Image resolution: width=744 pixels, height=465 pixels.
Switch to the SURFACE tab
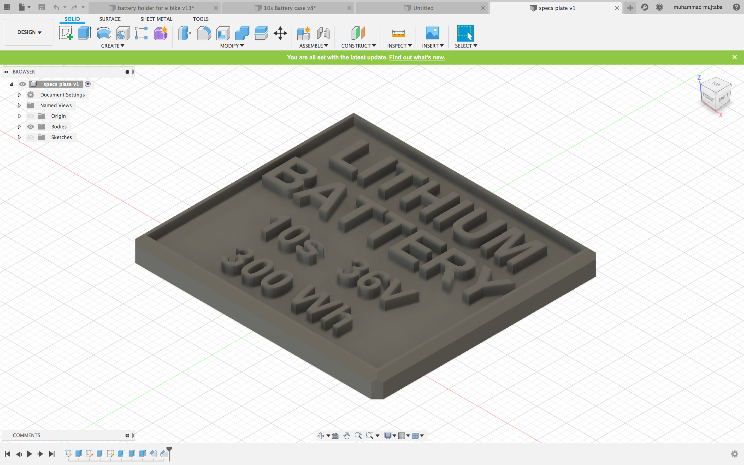click(x=110, y=19)
